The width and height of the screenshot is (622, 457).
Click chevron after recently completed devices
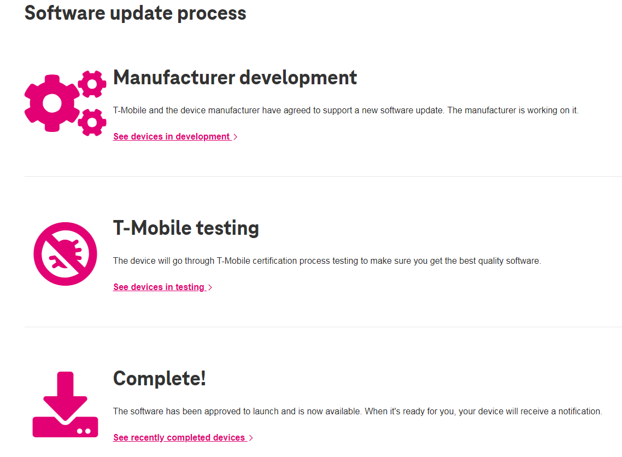[251, 438]
